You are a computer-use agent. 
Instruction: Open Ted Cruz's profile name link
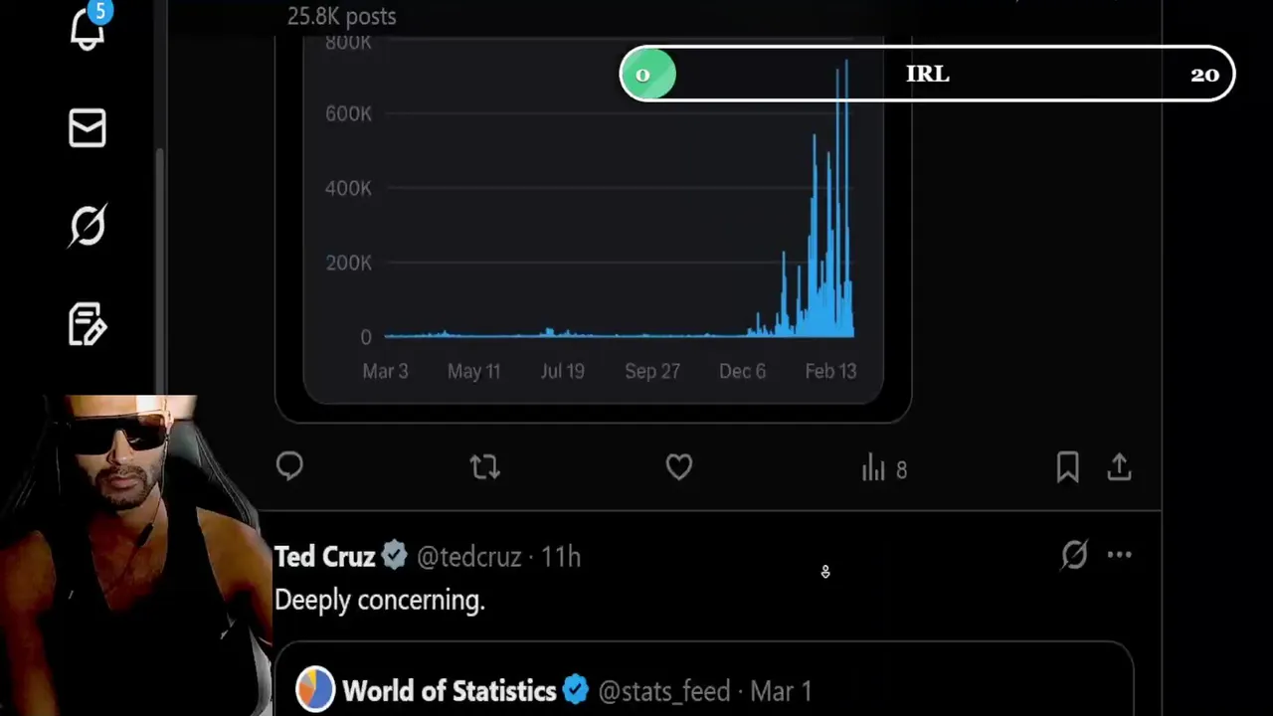click(x=324, y=557)
